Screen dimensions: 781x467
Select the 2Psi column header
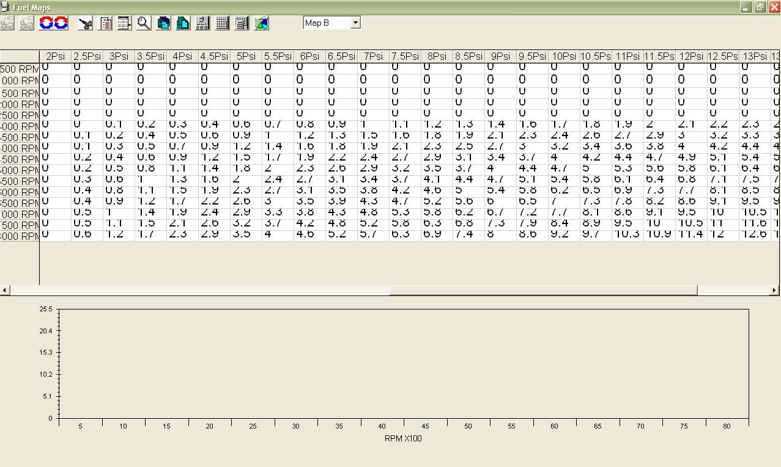(x=56, y=56)
